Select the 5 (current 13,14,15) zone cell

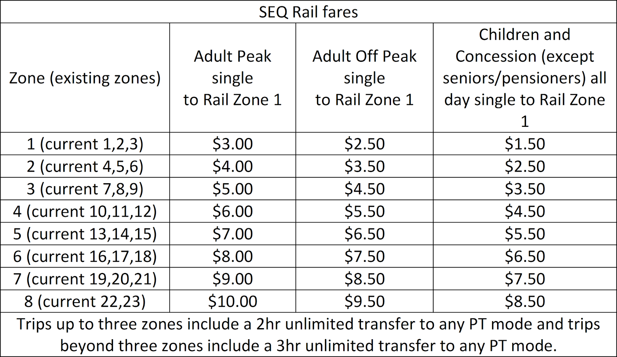click(x=85, y=234)
